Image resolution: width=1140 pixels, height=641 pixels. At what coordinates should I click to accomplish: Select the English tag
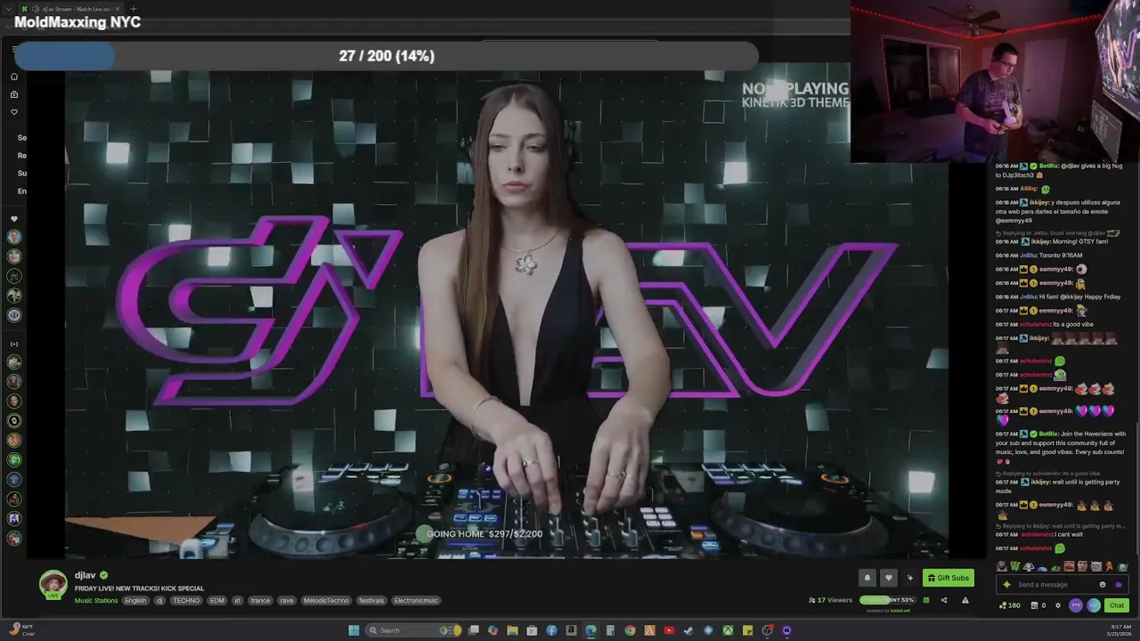tap(135, 601)
